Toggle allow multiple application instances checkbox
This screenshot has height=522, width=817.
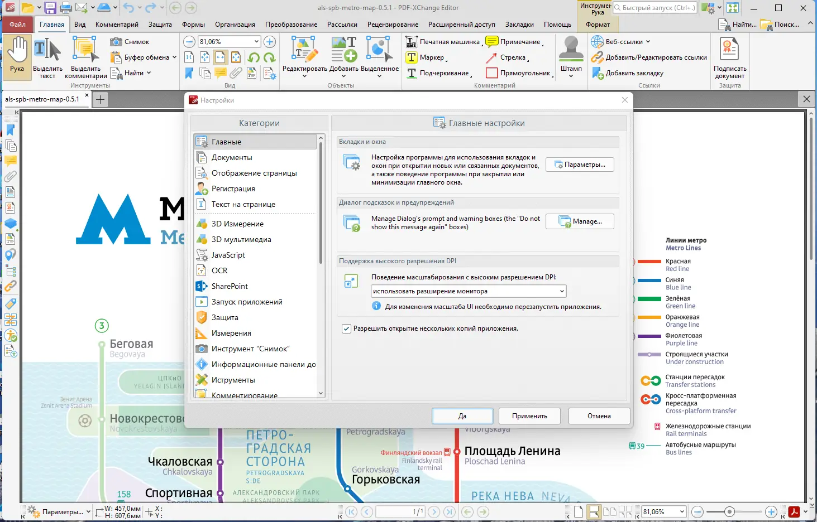tap(346, 328)
